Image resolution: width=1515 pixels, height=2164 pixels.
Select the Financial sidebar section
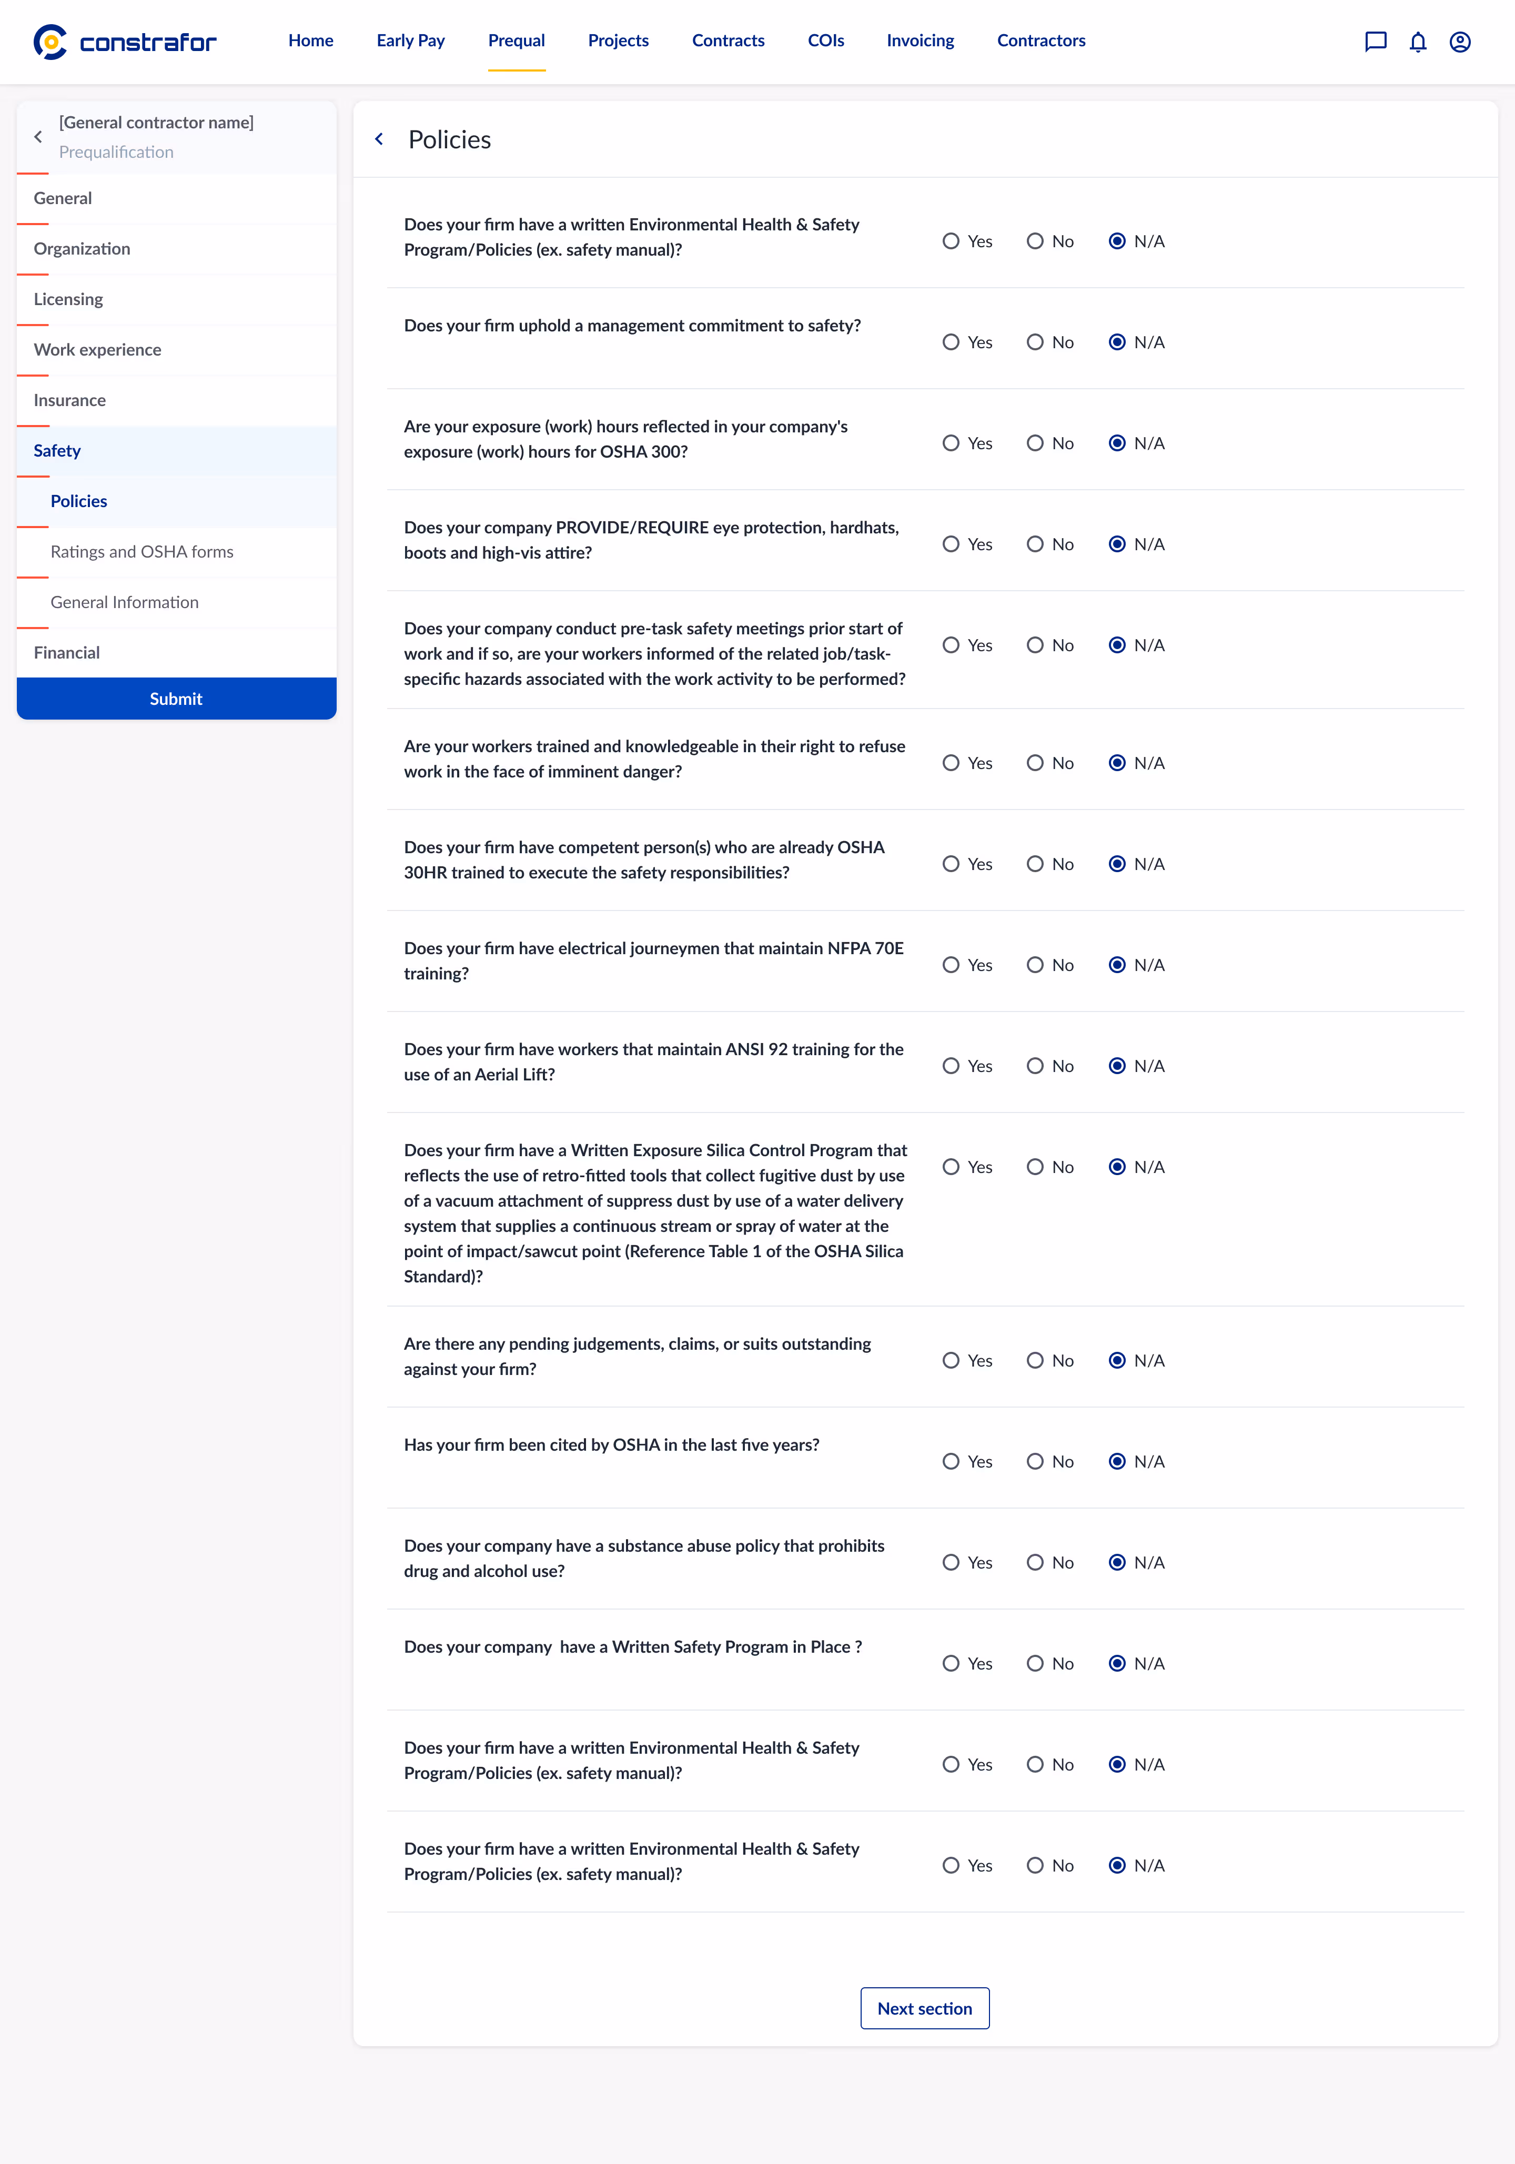[176, 652]
